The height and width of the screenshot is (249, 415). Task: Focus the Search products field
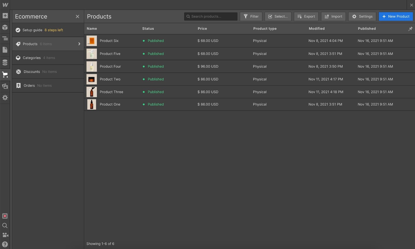point(211,16)
